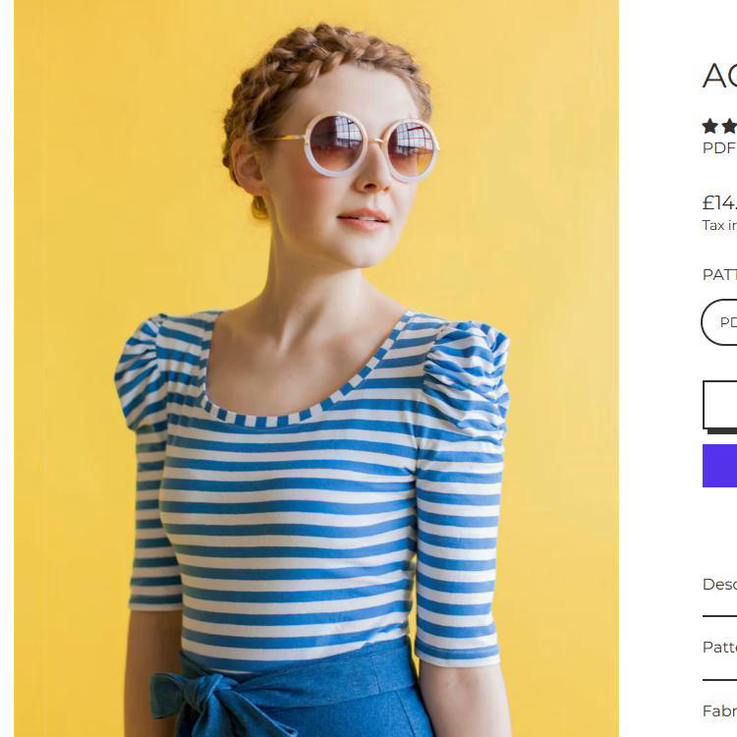
Task: Click the Tax in… shipping note
Action: (719, 226)
